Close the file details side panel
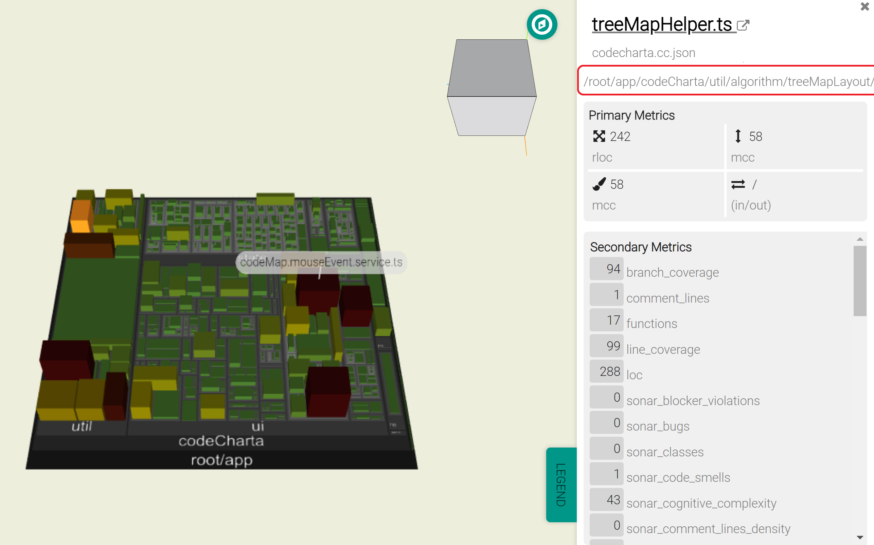The width and height of the screenshot is (874, 545). (864, 6)
